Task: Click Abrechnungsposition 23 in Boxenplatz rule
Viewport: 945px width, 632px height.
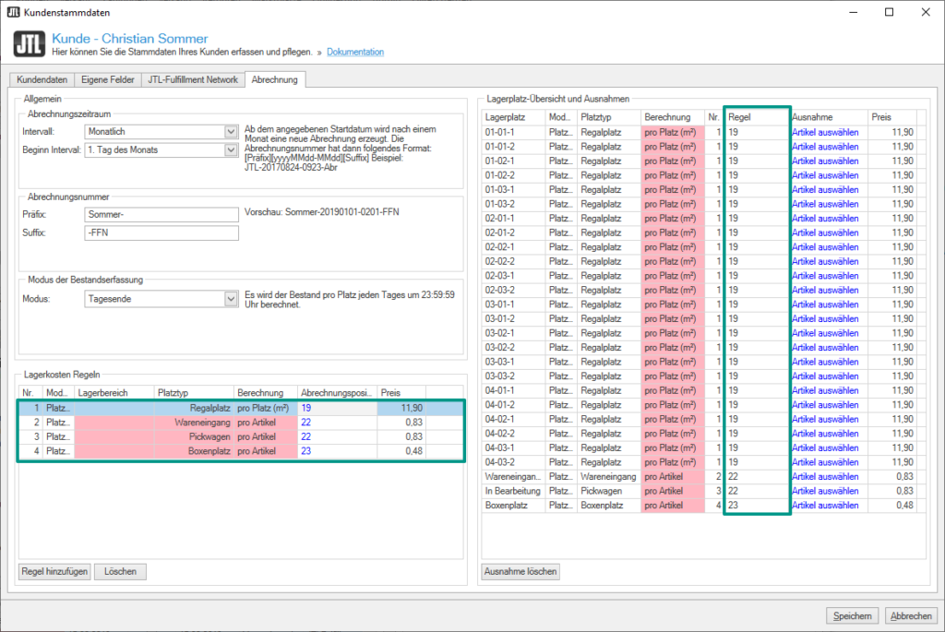Action: [x=305, y=452]
